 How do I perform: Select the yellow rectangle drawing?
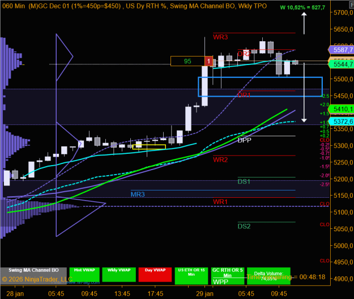tap(149, 147)
